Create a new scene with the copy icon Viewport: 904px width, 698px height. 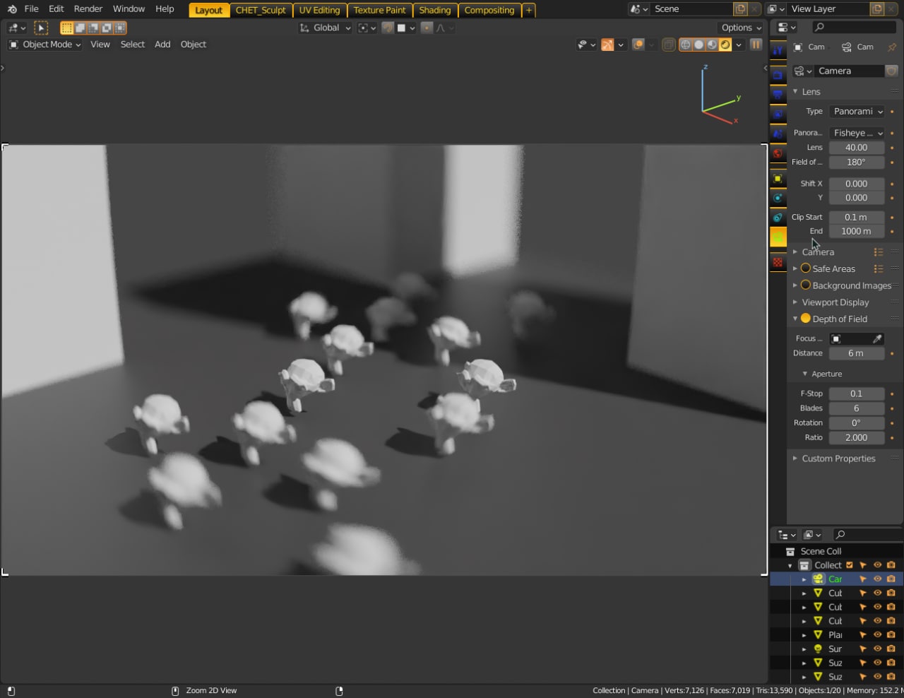pyautogui.click(x=740, y=9)
